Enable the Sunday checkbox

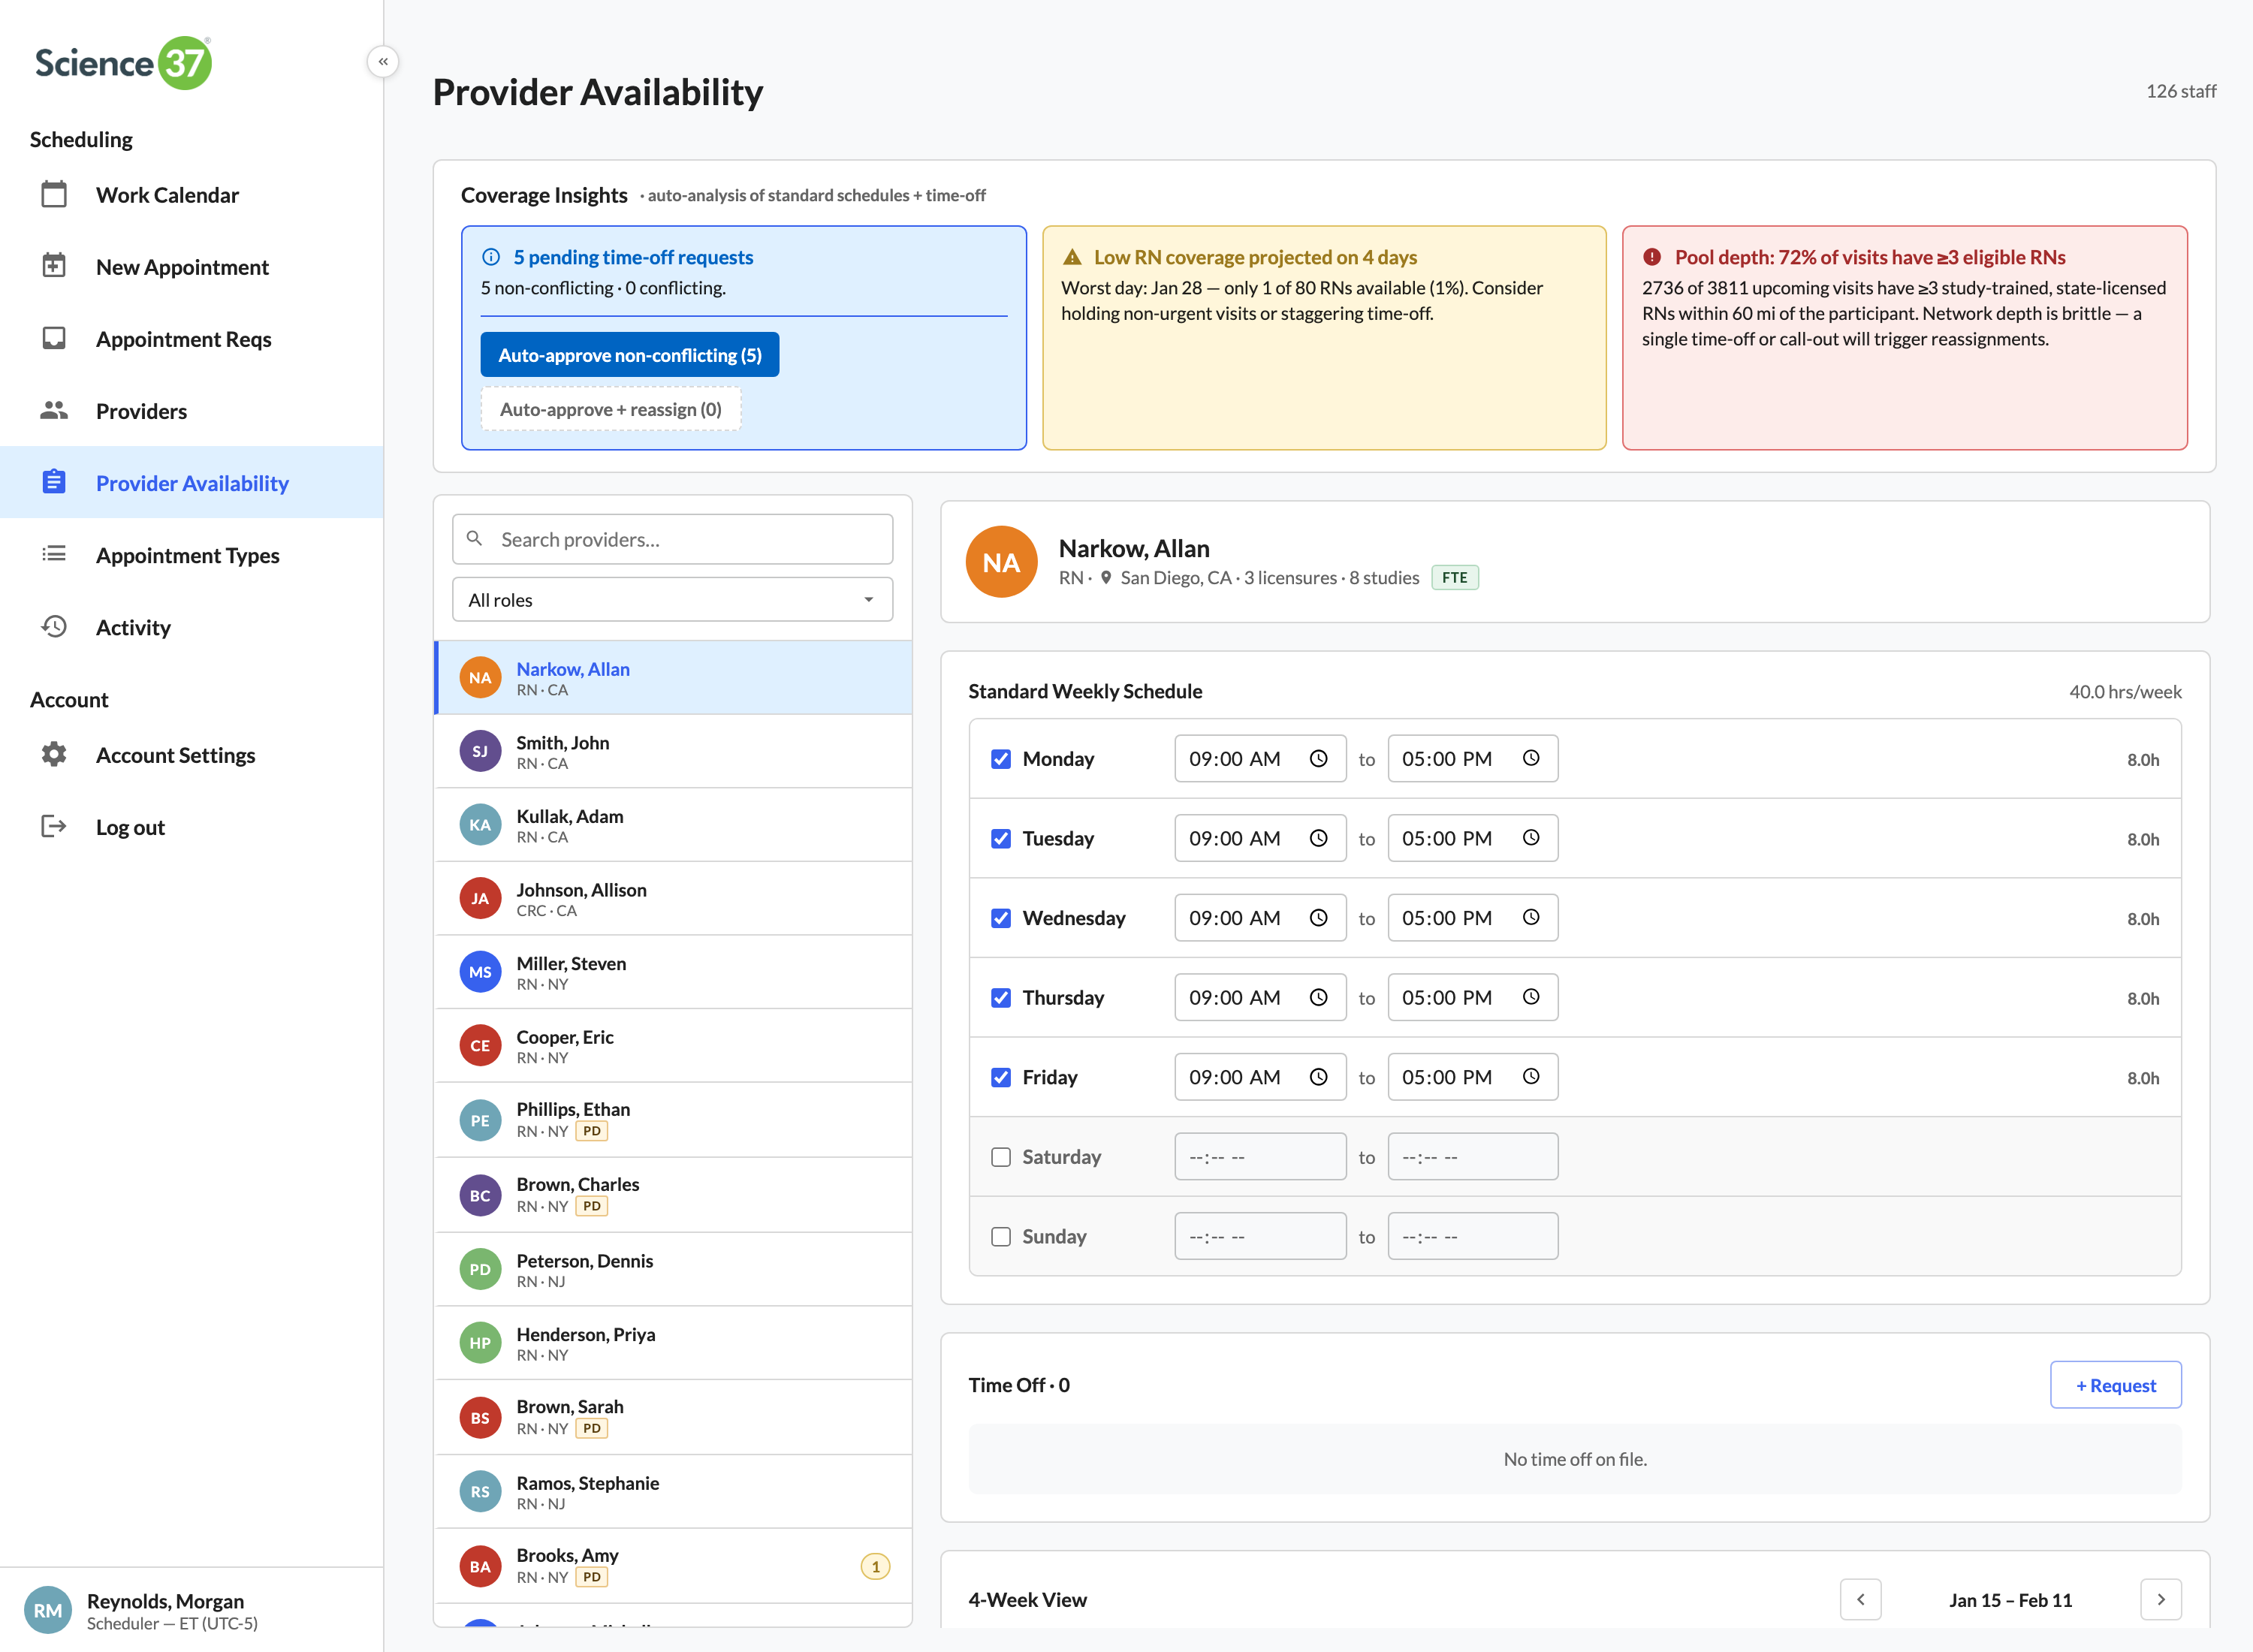pyautogui.click(x=1001, y=1236)
